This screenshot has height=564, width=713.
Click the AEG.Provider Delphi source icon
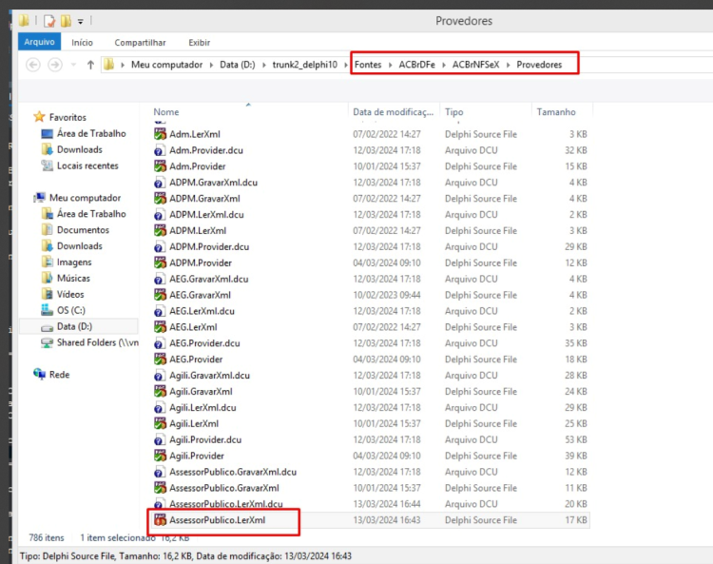[160, 360]
